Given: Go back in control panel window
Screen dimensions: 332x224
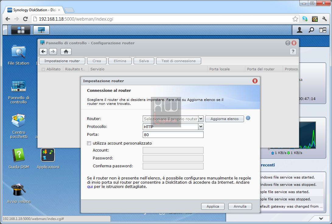Looking at the screenshot, I should coord(43,52).
